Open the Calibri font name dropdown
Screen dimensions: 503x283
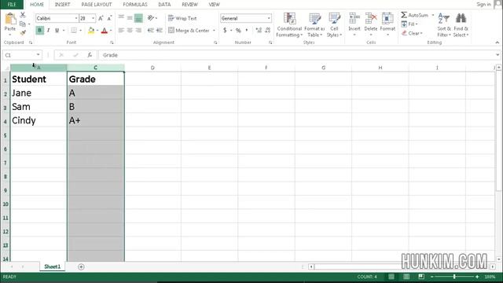point(76,18)
